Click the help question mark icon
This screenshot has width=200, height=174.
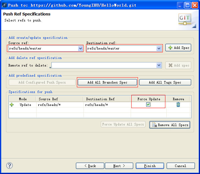9,165
